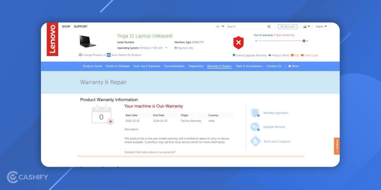Open Extend Upgrade Warranty link
381x190 pixels.
coord(250,56)
